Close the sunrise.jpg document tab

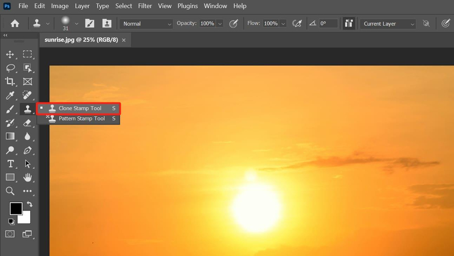(x=124, y=40)
